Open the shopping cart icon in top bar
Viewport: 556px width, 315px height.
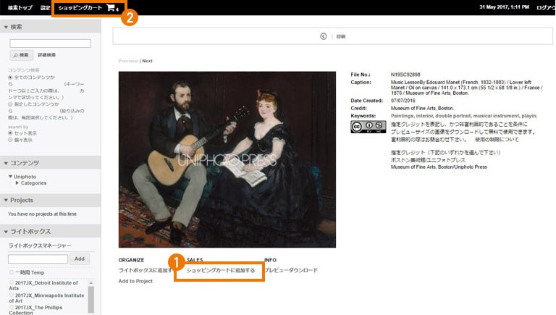[111, 7]
